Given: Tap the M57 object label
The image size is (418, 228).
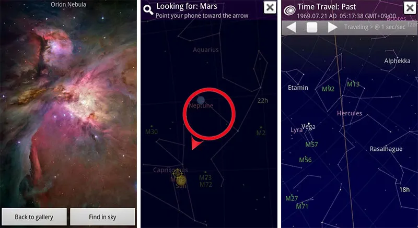Looking at the screenshot, I should click(311, 145).
